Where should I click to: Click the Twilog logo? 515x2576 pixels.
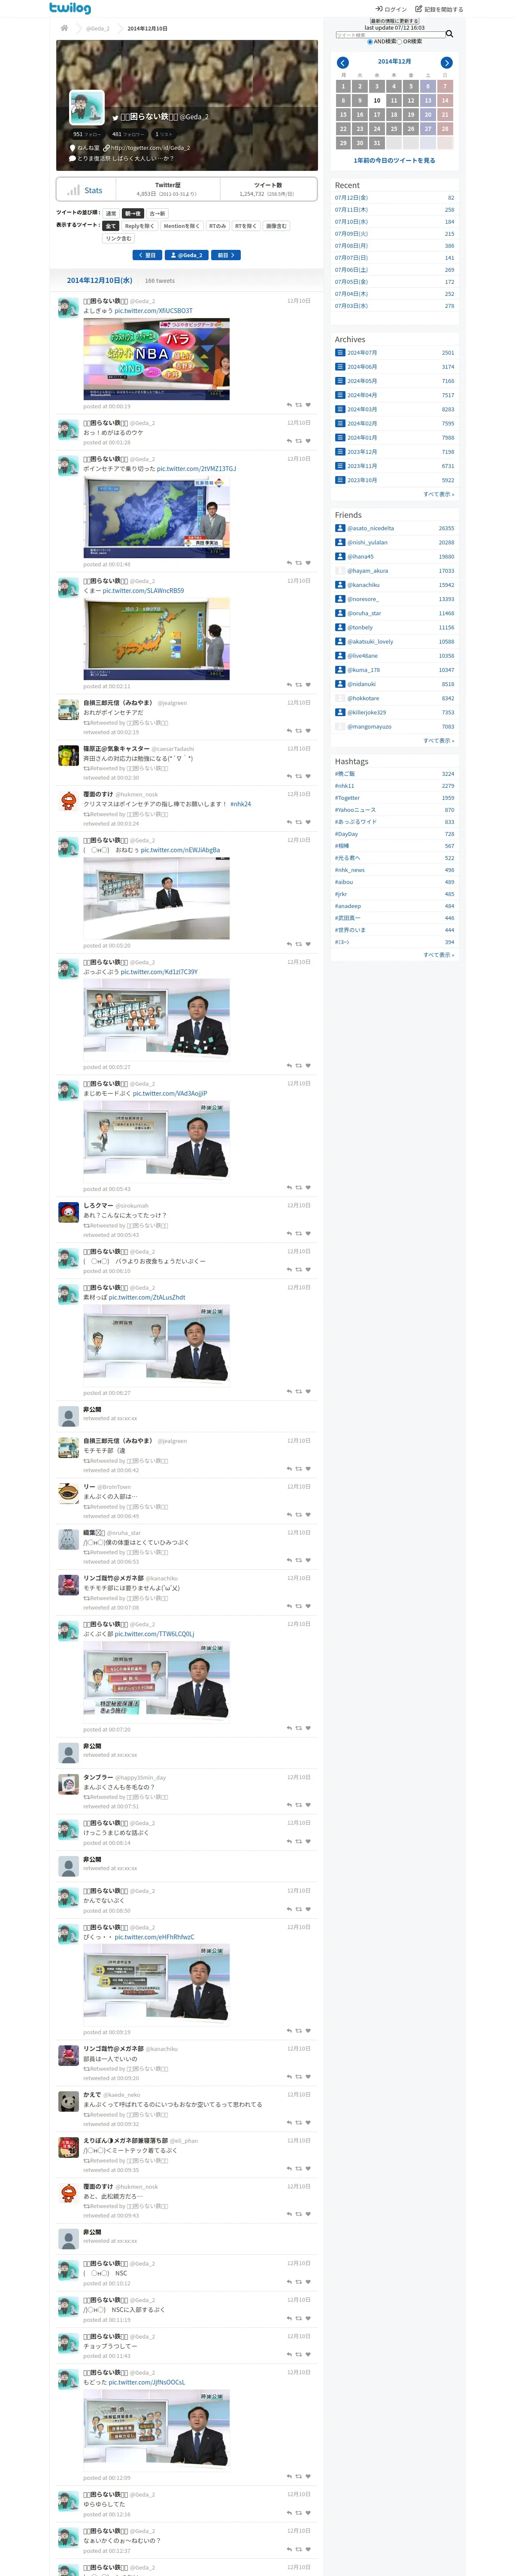[70, 8]
